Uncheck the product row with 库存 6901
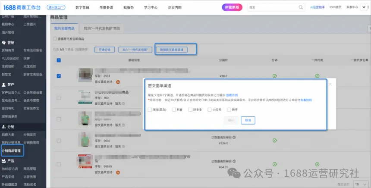Viewport: 371px width, 188px height. pos(59,76)
